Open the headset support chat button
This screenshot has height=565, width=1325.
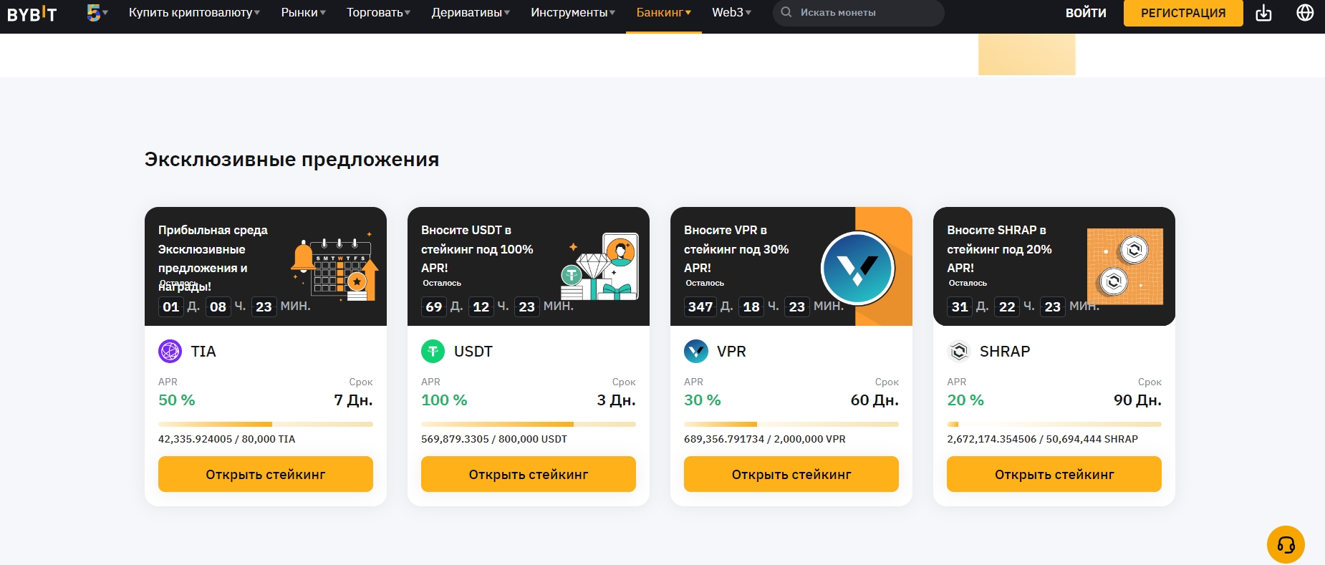point(1286,545)
